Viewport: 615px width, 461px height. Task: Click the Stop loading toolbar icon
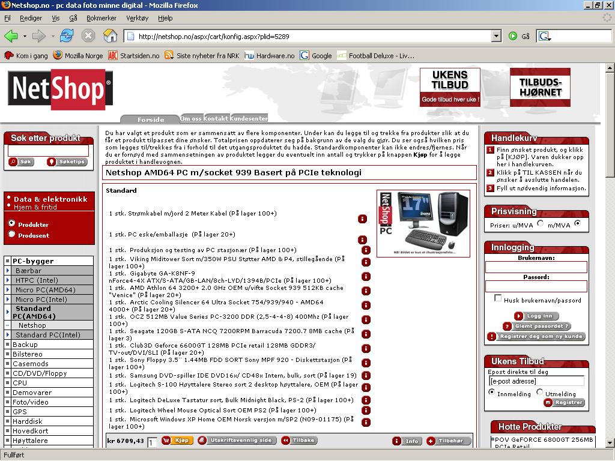click(88, 36)
